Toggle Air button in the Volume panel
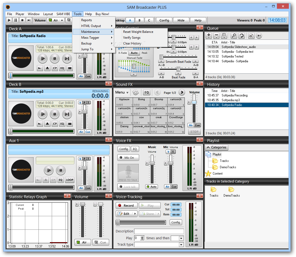 pyautogui.click(x=83, y=242)
